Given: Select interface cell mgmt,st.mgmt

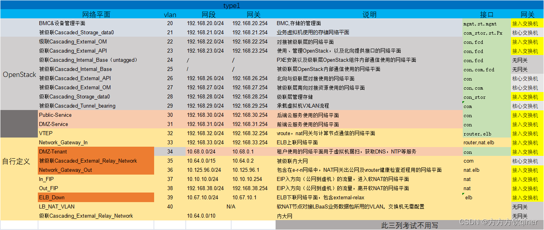Looking at the screenshot, I should point(487,24).
